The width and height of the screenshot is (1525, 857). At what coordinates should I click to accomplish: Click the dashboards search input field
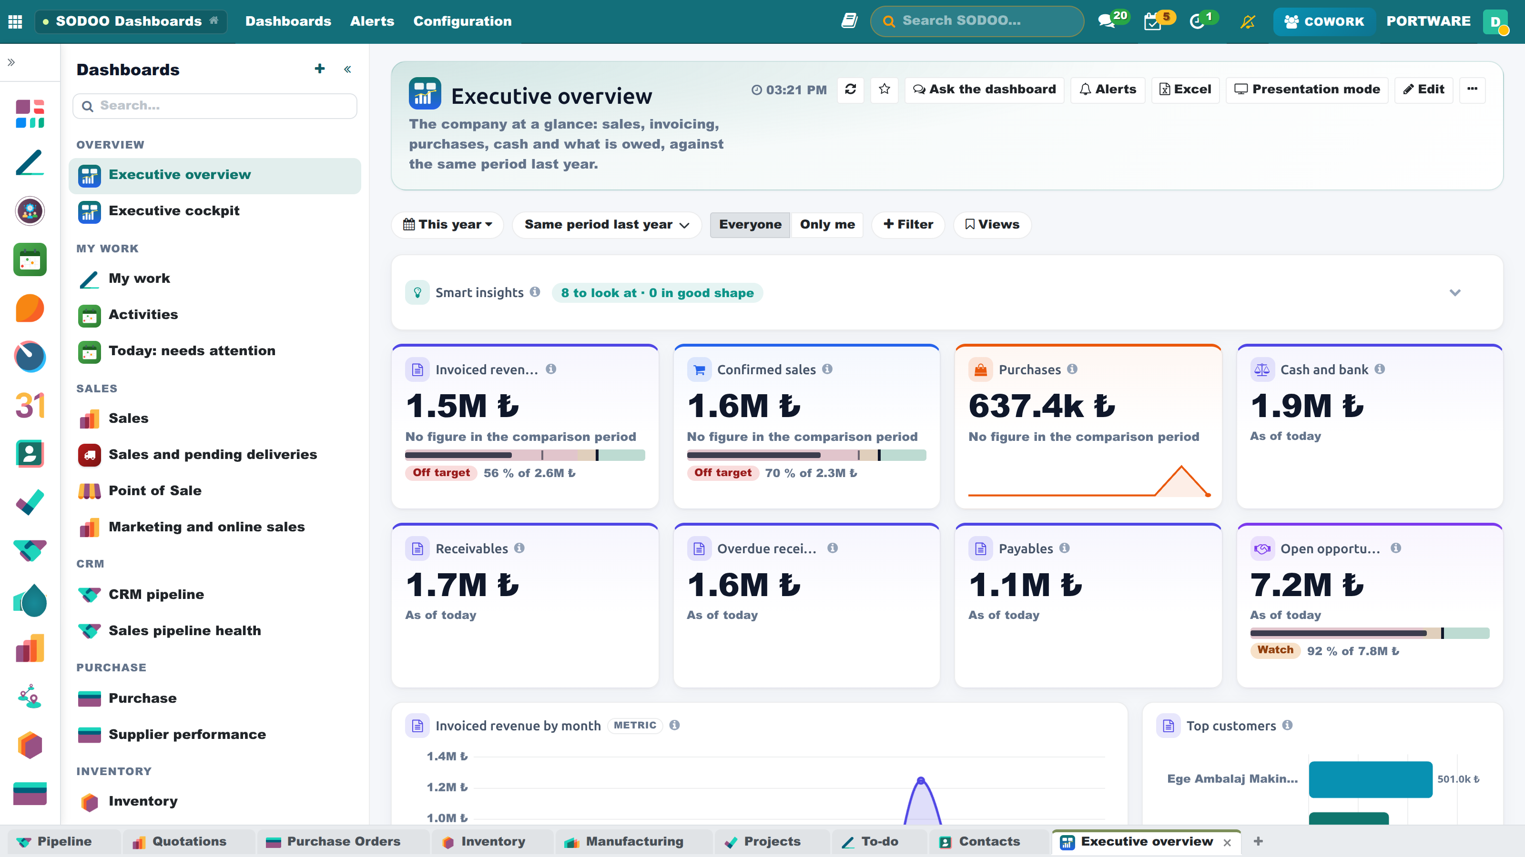[215, 106]
